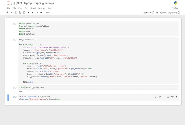185x125 pixels.
Task: Copy the selected cell from toolbar
Action: point(20,13)
